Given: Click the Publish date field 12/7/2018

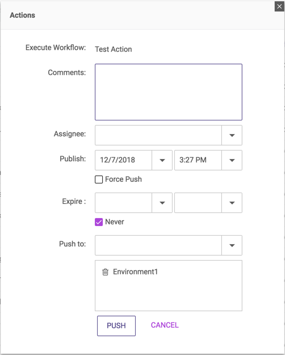Looking at the screenshot, I should click(123, 160).
